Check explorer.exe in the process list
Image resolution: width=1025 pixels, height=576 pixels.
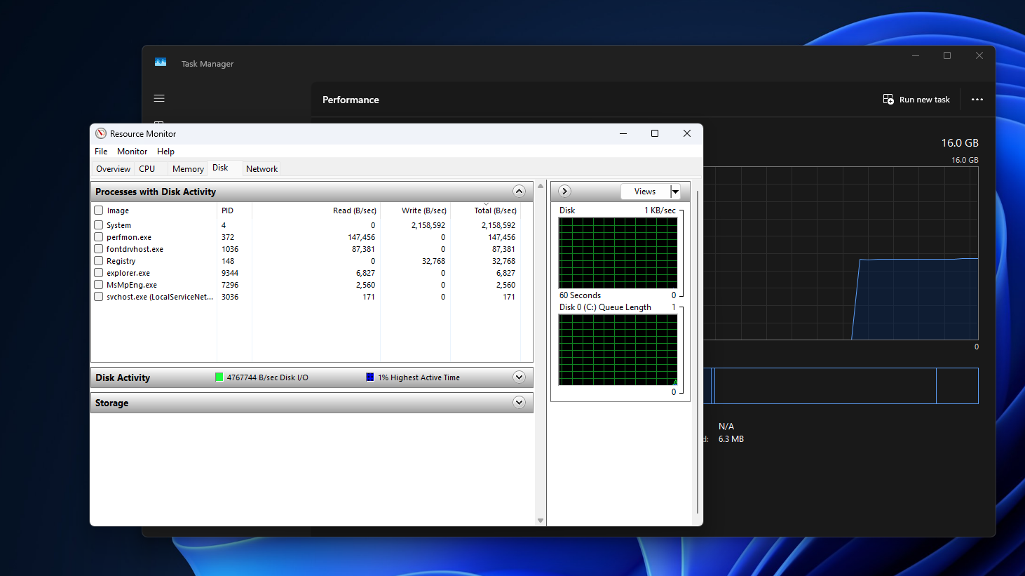(99, 273)
